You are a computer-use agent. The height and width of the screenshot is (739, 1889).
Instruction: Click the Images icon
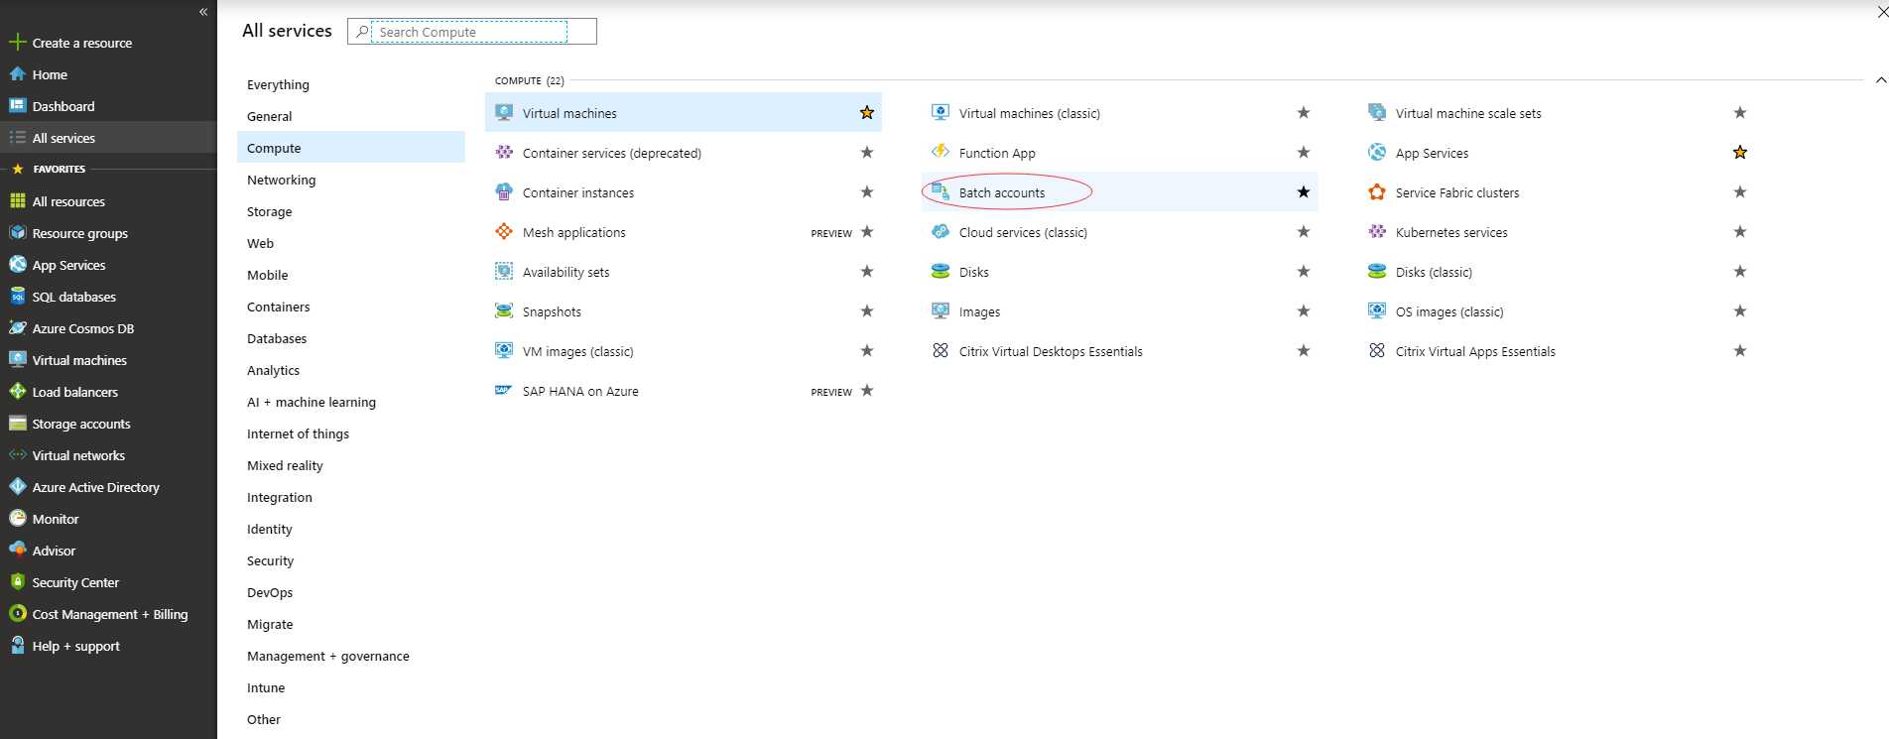(941, 310)
